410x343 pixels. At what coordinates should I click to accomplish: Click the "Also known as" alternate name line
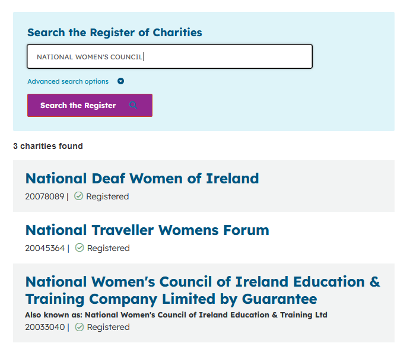click(176, 315)
